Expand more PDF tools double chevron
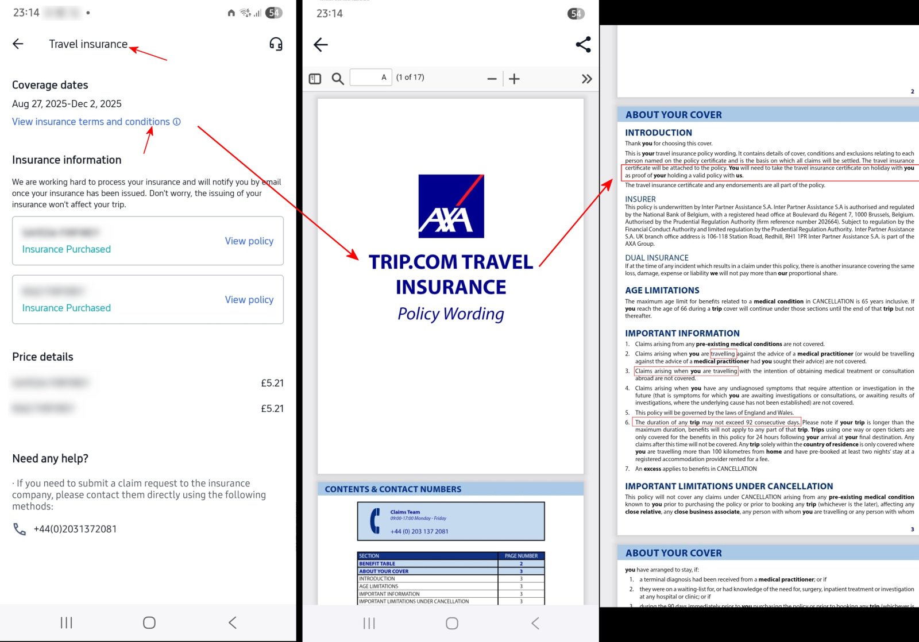Image resolution: width=919 pixels, height=642 pixels. tap(586, 79)
